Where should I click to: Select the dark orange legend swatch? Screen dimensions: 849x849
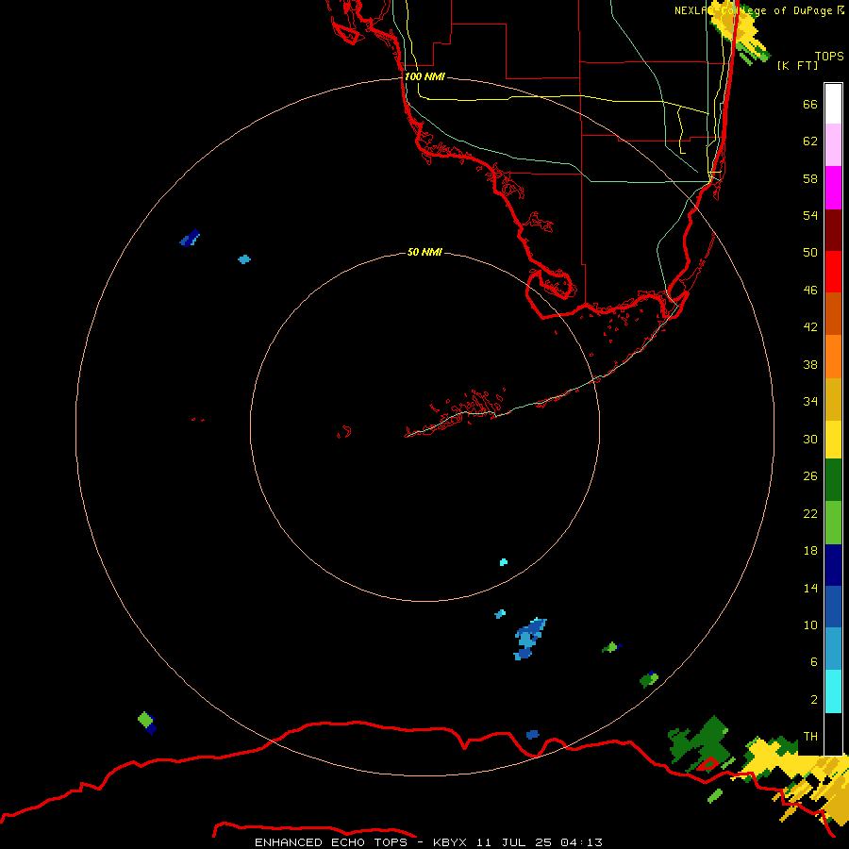833,313
